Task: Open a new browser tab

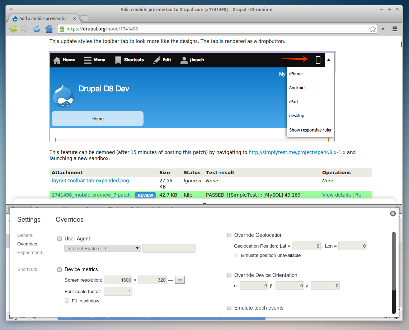Action: [x=85, y=18]
